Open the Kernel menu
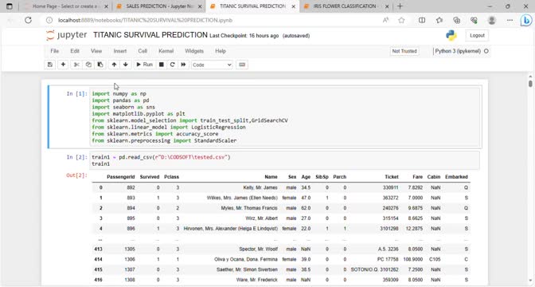 pos(166,51)
